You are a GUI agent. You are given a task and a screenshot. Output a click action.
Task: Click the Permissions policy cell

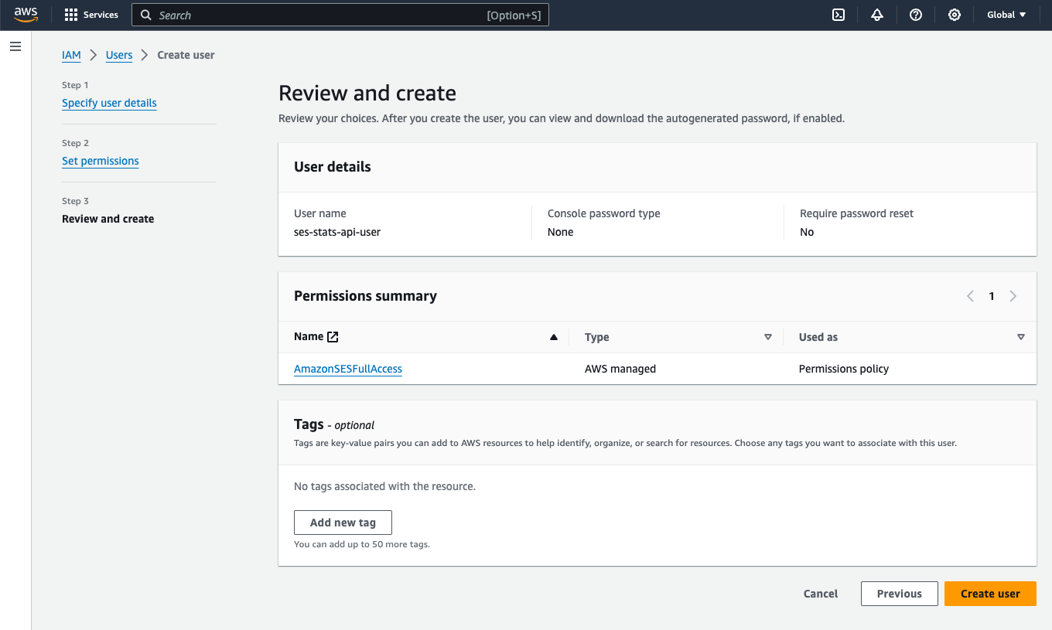pos(844,369)
